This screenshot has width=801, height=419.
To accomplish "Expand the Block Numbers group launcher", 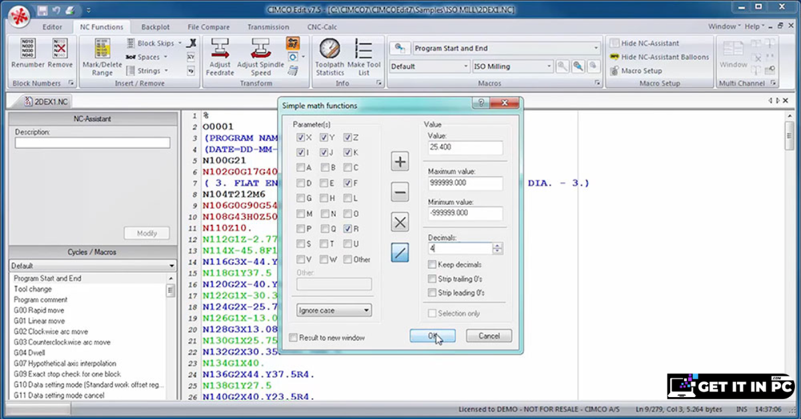I will click(x=70, y=84).
